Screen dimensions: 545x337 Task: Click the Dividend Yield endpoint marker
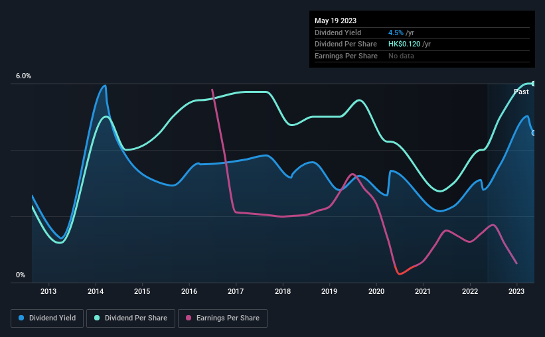[533, 133]
